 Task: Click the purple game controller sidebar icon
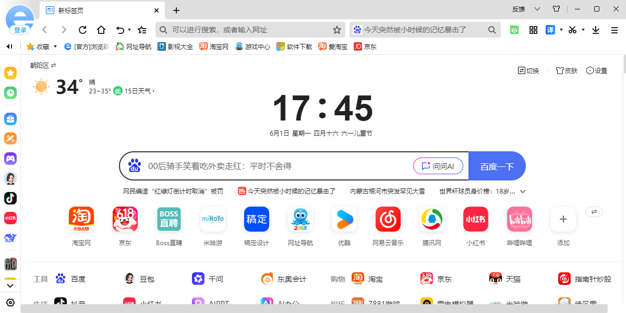click(10, 159)
